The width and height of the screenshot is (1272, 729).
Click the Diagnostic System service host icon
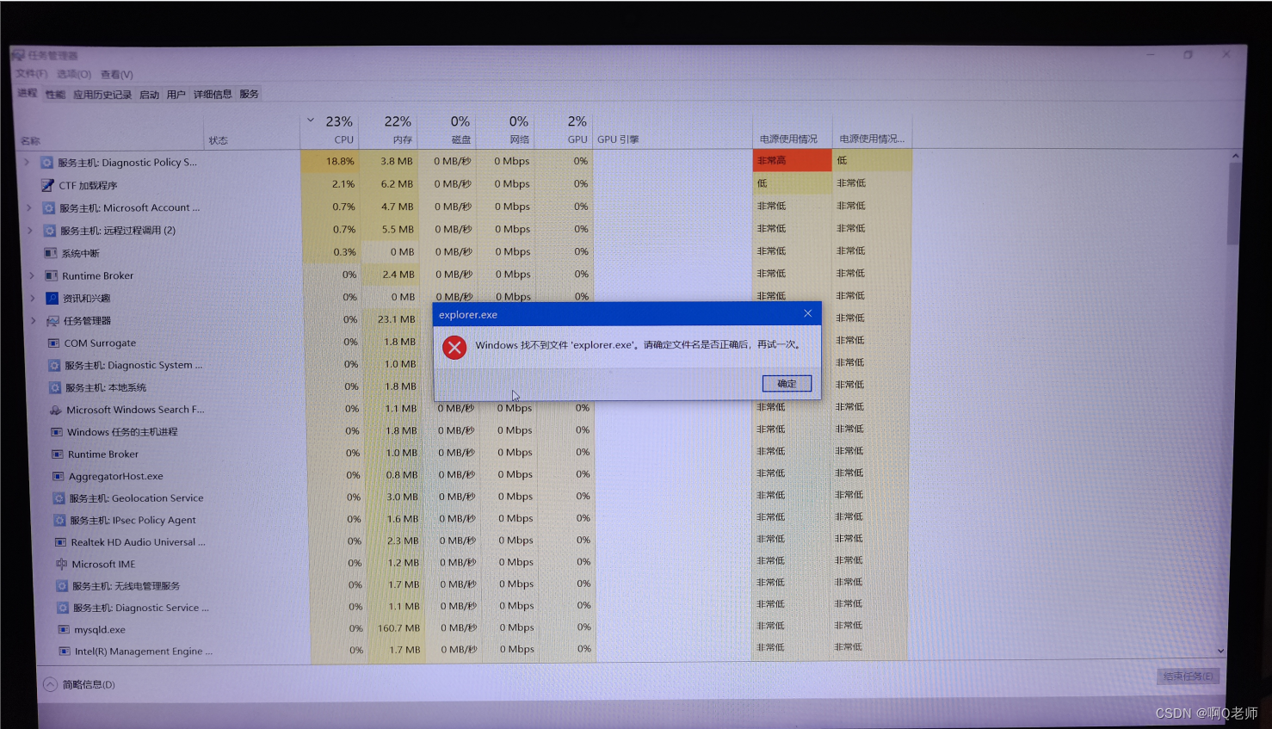pos(55,365)
